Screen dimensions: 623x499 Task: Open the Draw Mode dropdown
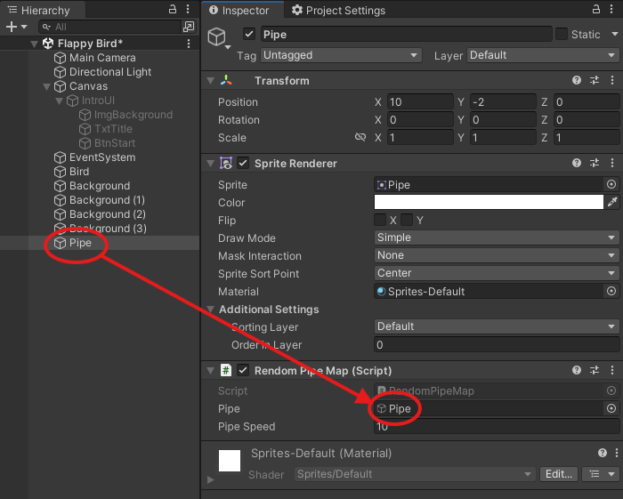[497, 237]
